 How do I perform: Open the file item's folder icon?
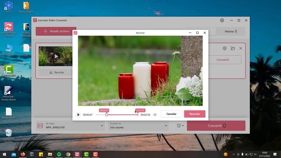pos(233,48)
